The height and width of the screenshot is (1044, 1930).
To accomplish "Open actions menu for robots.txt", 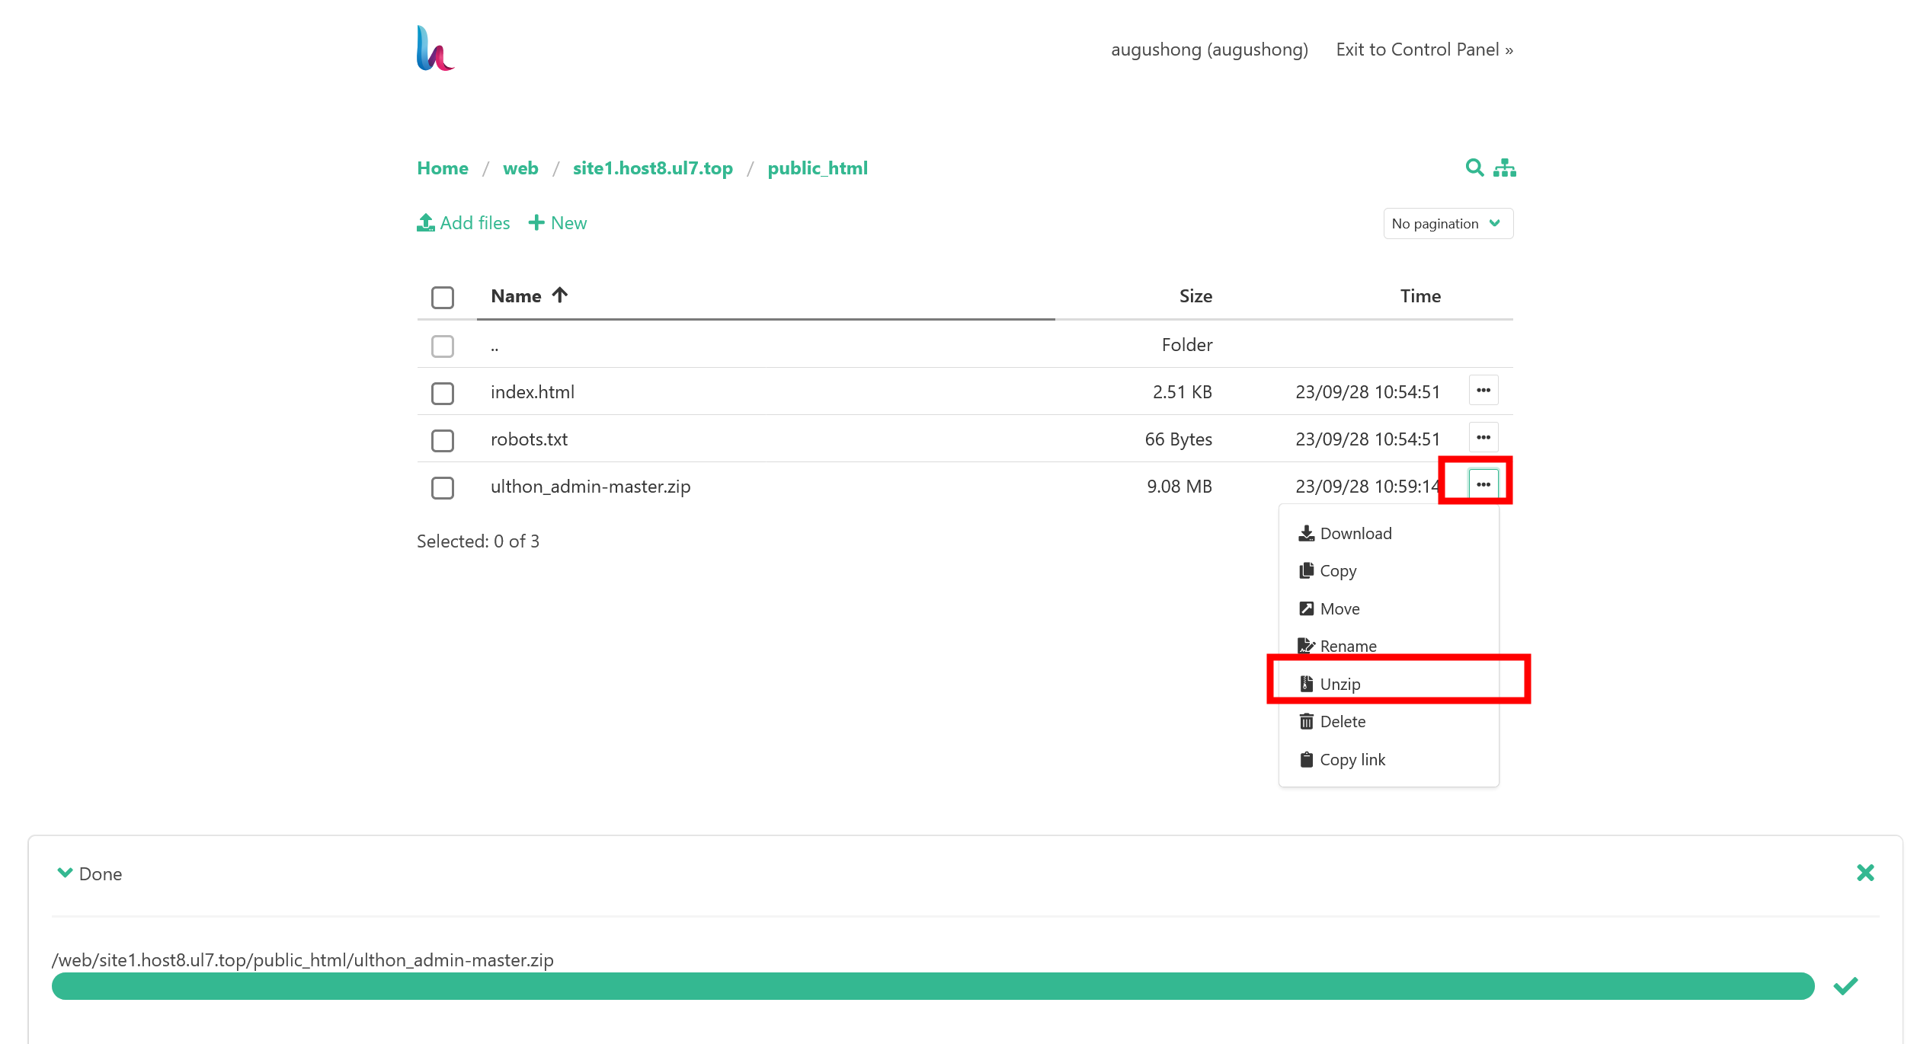I will [x=1483, y=438].
